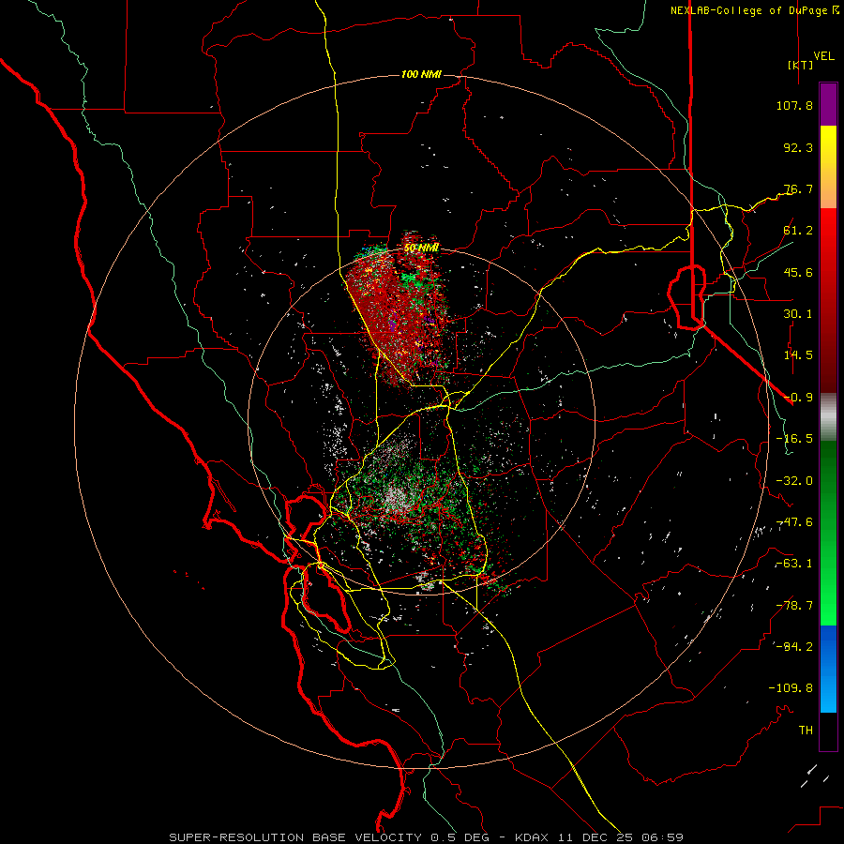
Task: Click the thick red Lake Tahoe outline
Action: 686,296
